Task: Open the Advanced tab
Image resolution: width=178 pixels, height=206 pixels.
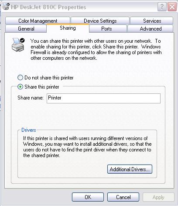Action: click(151, 29)
